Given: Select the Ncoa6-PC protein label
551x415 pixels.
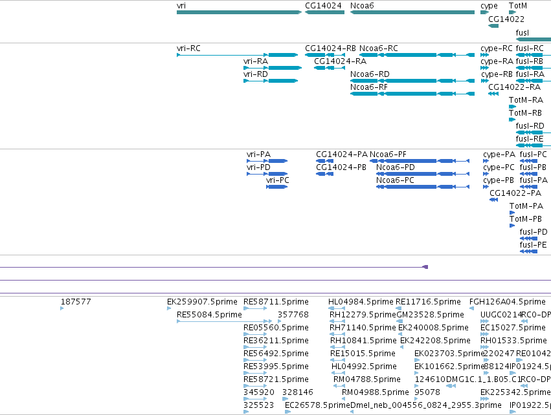Looking at the screenshot, I should click(x=395, y=180).
